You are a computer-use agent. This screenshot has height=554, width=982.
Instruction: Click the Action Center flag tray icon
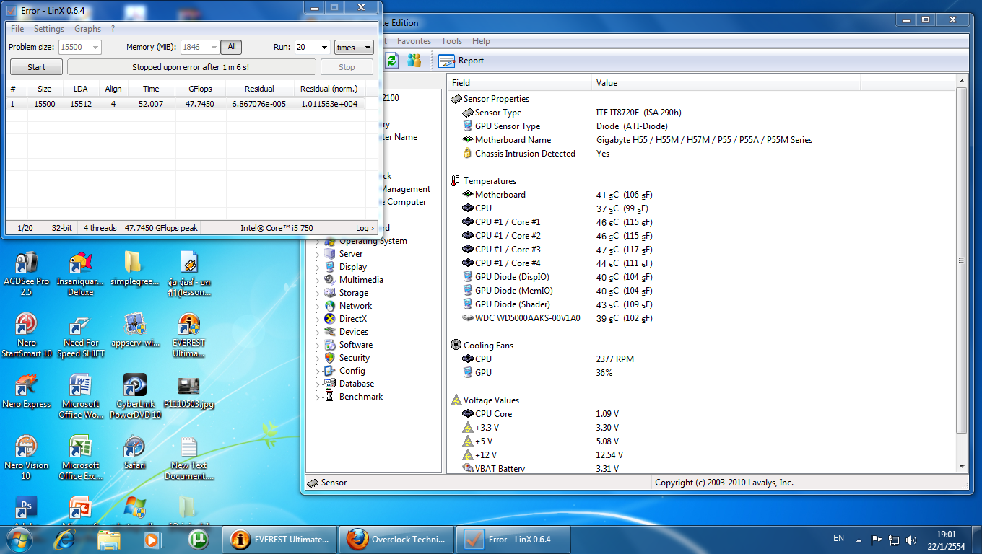(877, 539)
